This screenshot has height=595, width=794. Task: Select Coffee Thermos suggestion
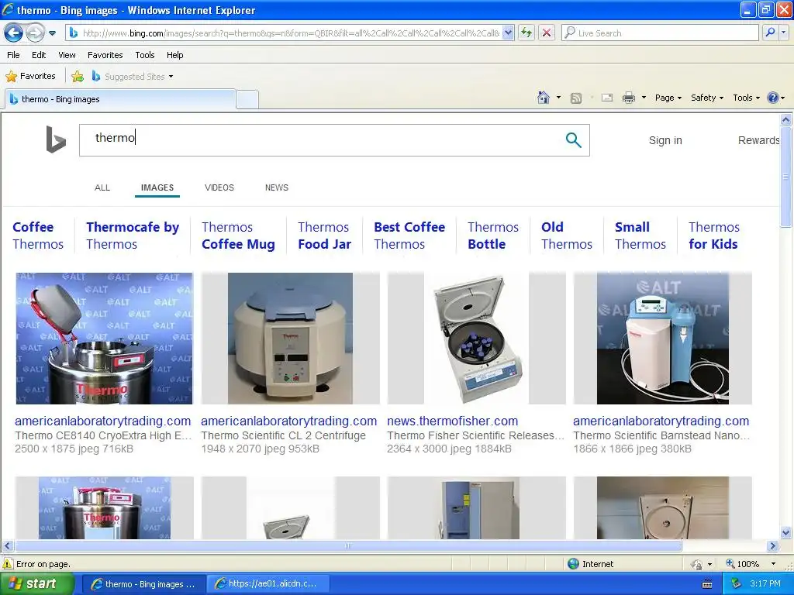pos(38,236)
